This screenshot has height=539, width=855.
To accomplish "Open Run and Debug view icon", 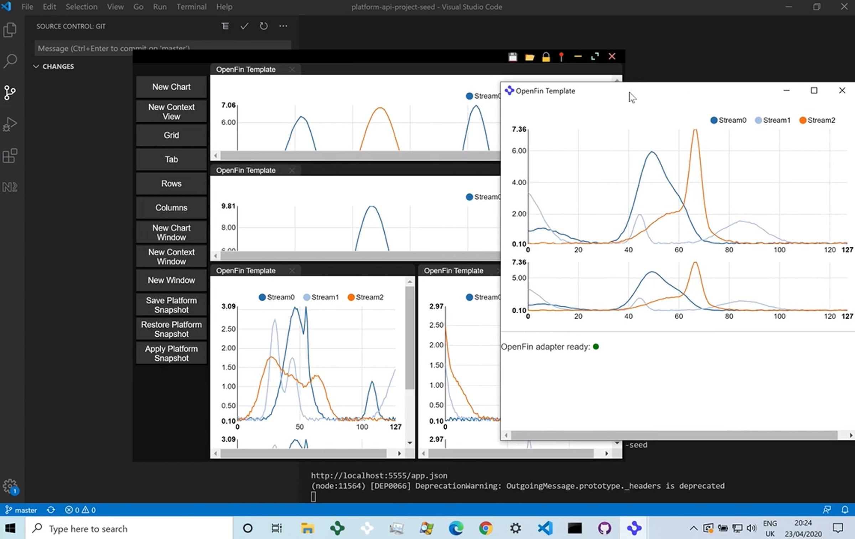I will tap(10, 124).
